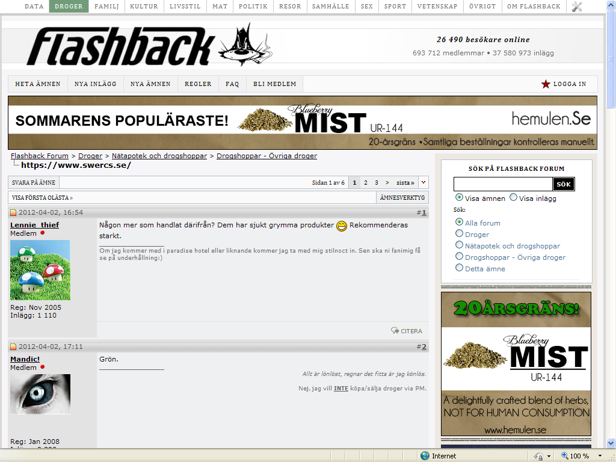Click VISA FÖRSTA OLÄSTA link
The height and width of the screenshot is (462, 616).
tap(43, 197)
